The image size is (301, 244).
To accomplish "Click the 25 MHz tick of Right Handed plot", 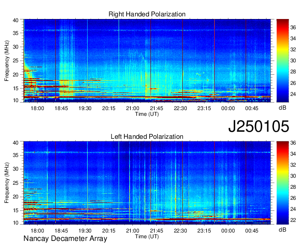I will point(15,61).
